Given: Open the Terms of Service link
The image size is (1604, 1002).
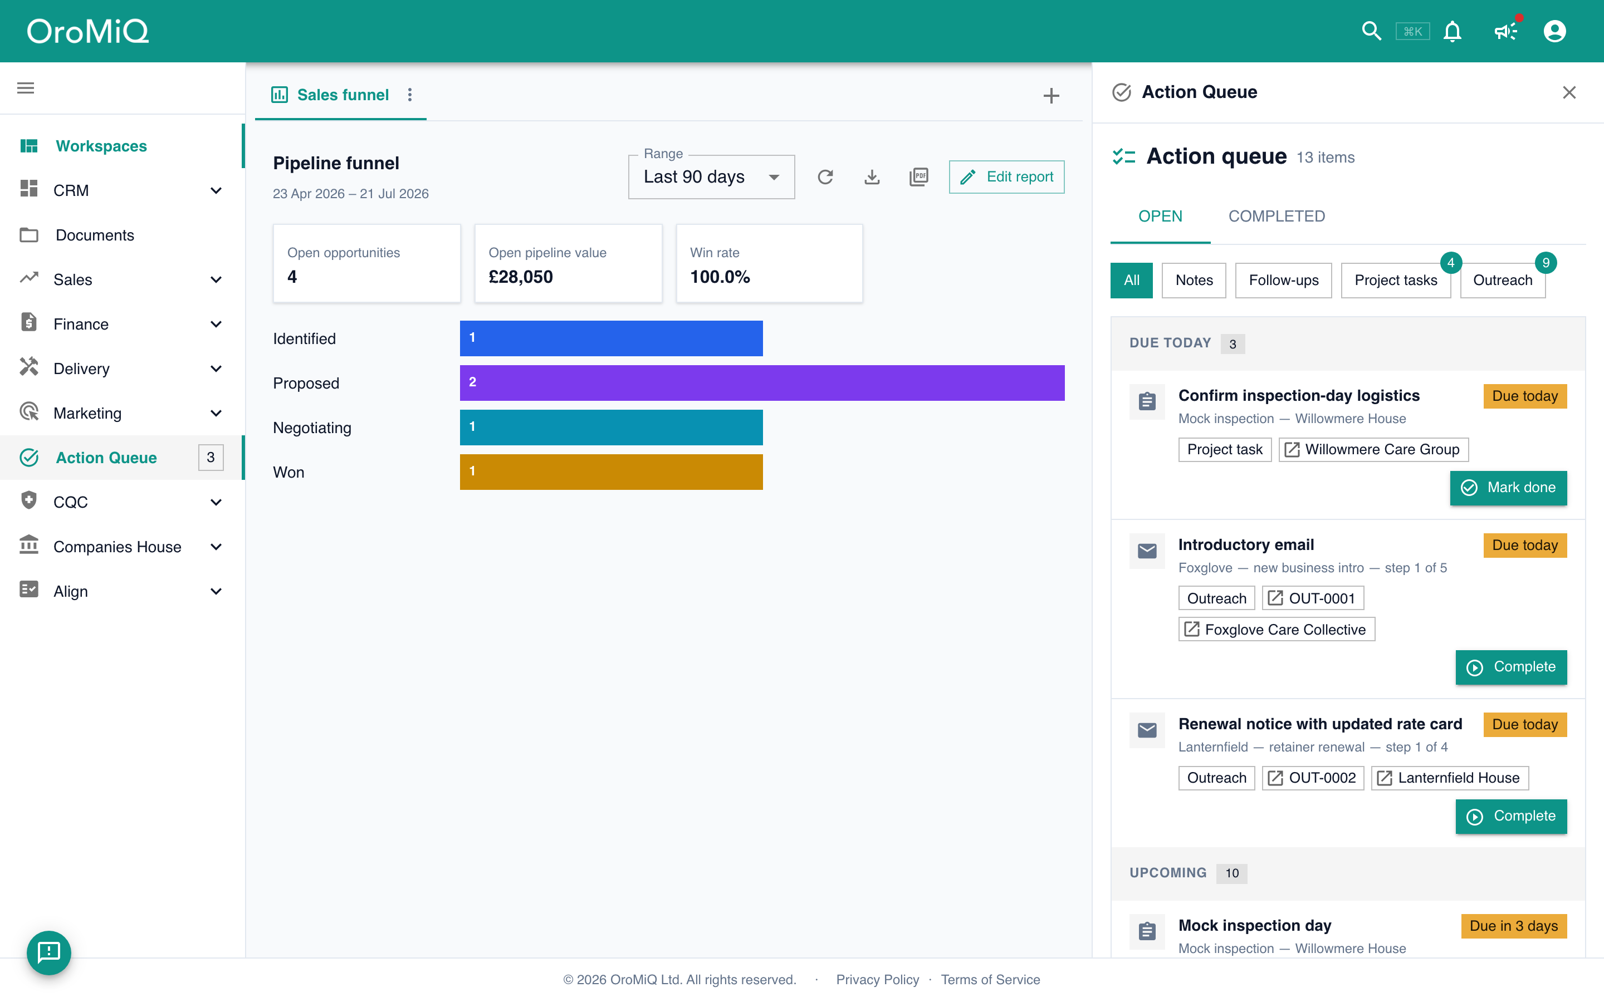Looking at the screenshot, I should tap(990, 980).
